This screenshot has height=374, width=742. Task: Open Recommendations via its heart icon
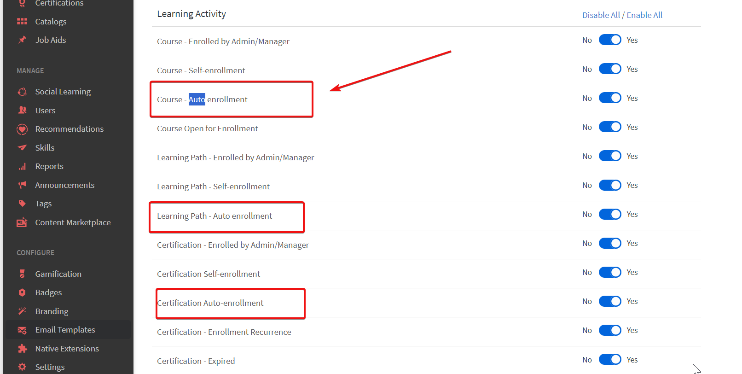pos(22,129)
